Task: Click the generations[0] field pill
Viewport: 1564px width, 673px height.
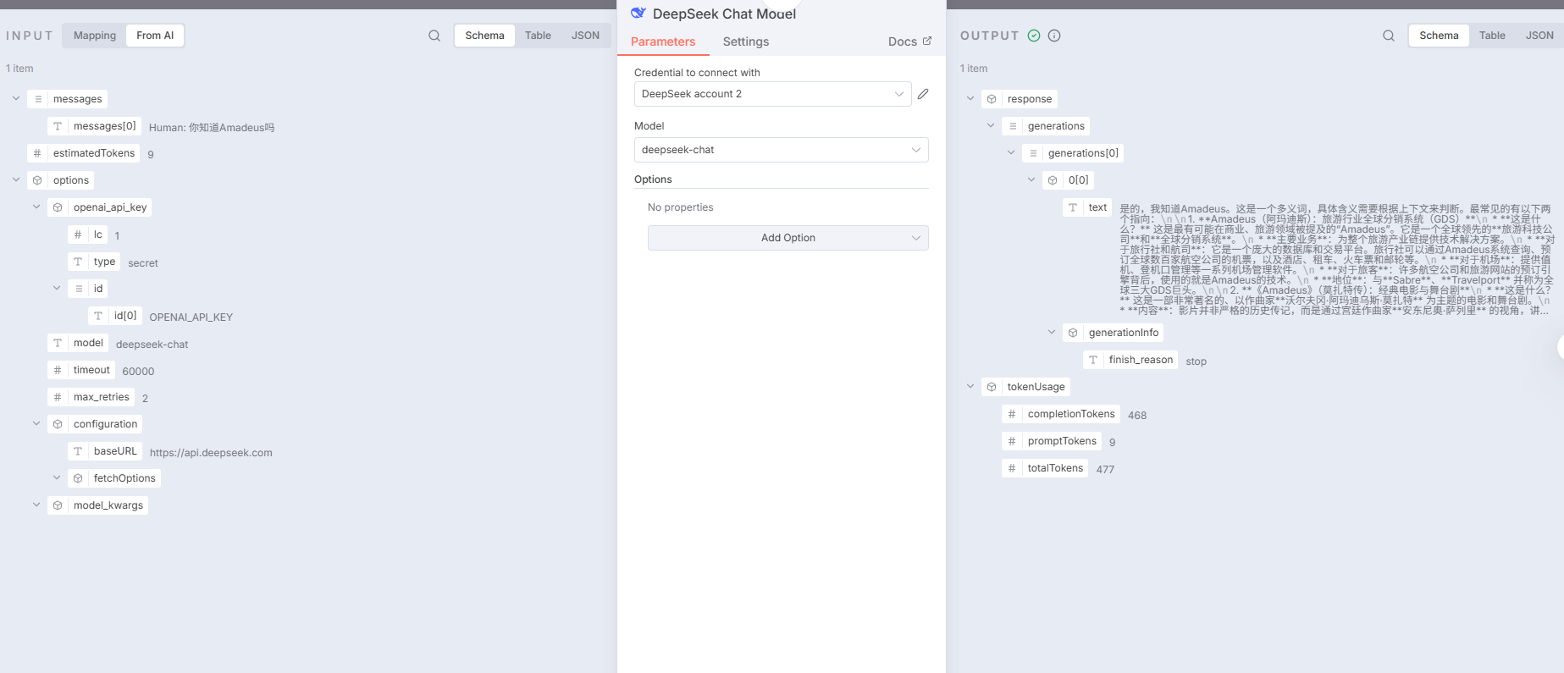Action: pos(1073,153)
